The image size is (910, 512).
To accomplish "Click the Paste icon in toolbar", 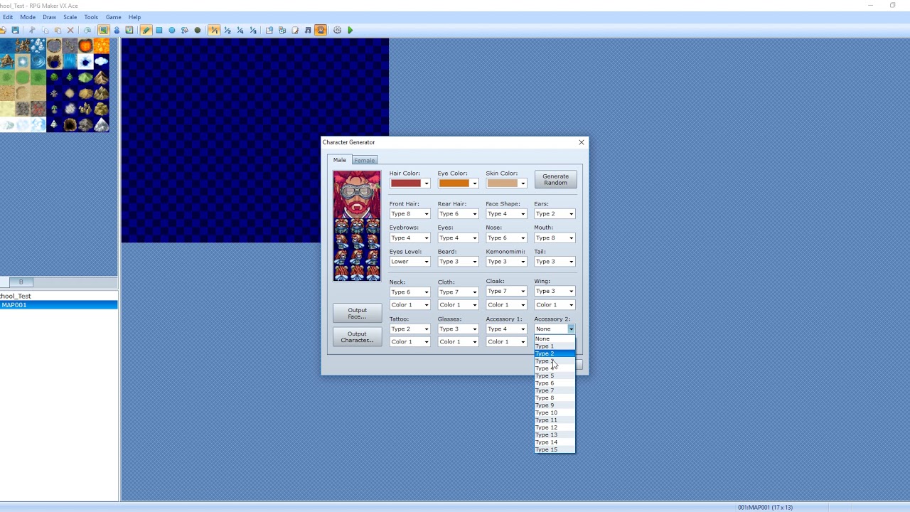I will click(x=58, y=30).
